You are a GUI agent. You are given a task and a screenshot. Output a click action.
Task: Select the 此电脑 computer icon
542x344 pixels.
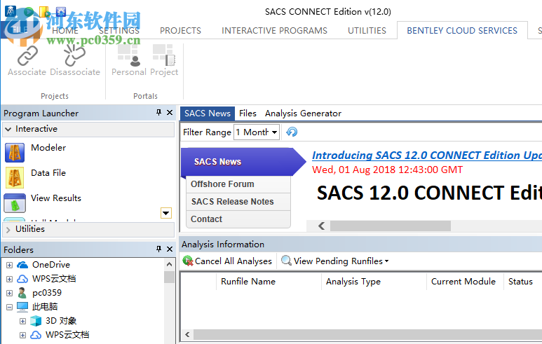click(x=22, y=307)
